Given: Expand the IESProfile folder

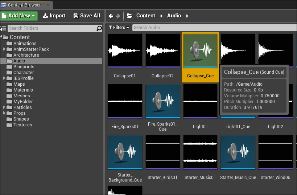Looking at the screenshot, I should pyautogui.click(x=4, y=78).
